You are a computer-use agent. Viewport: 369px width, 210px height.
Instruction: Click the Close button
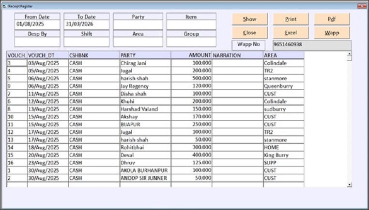250,33
